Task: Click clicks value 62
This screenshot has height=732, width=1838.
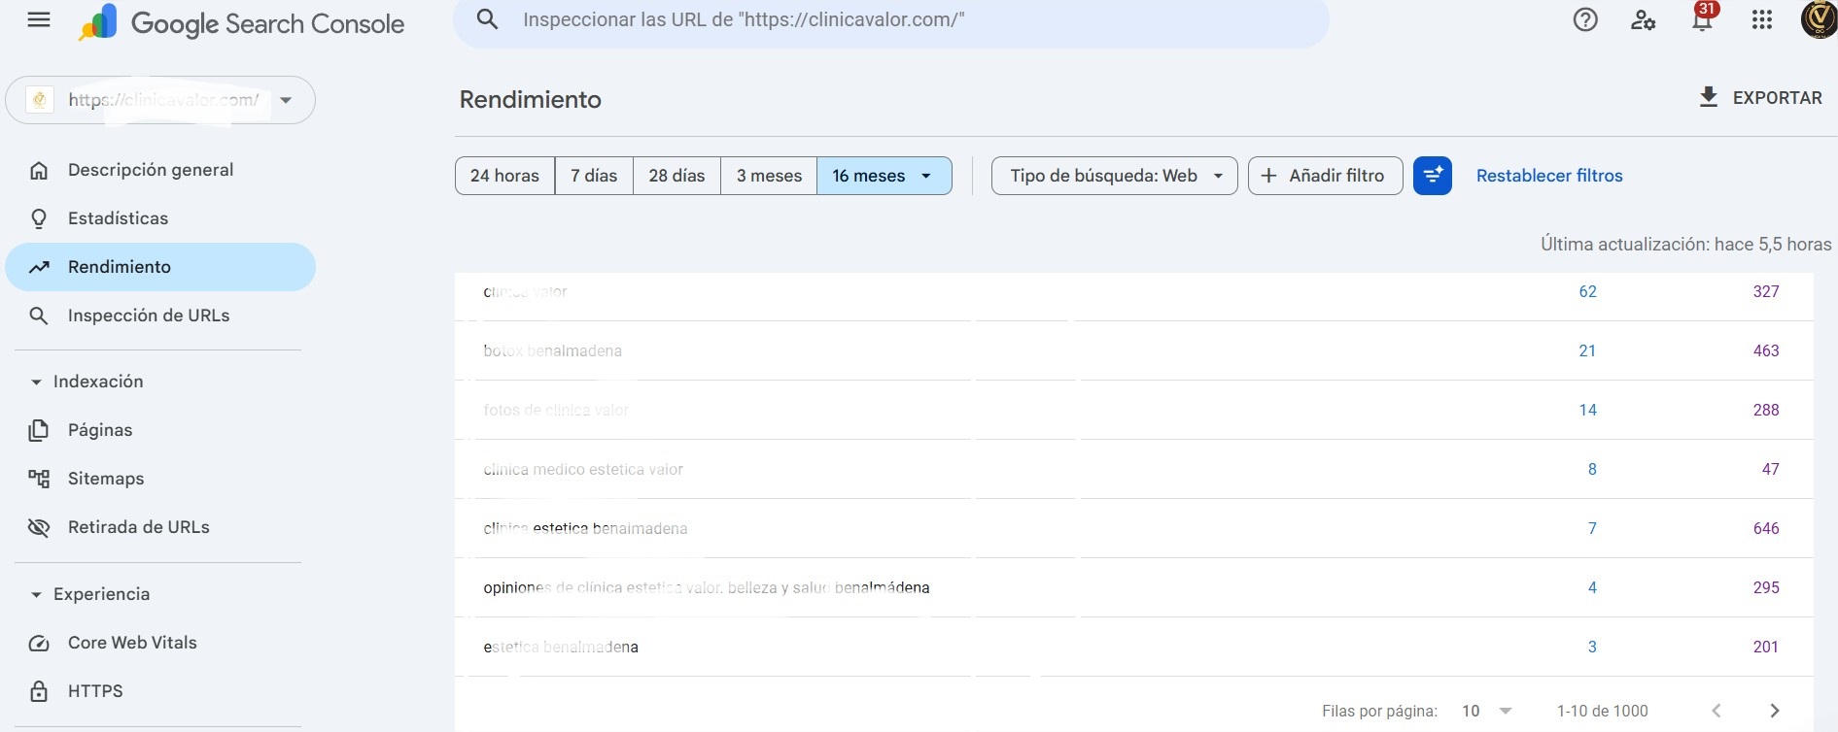Action: [x=1587, y=291]
